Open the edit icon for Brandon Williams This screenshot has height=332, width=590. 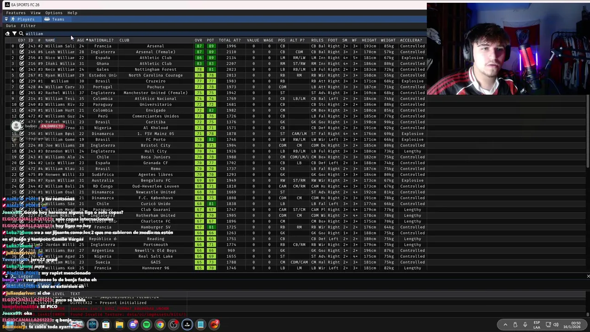coord(22,151)
